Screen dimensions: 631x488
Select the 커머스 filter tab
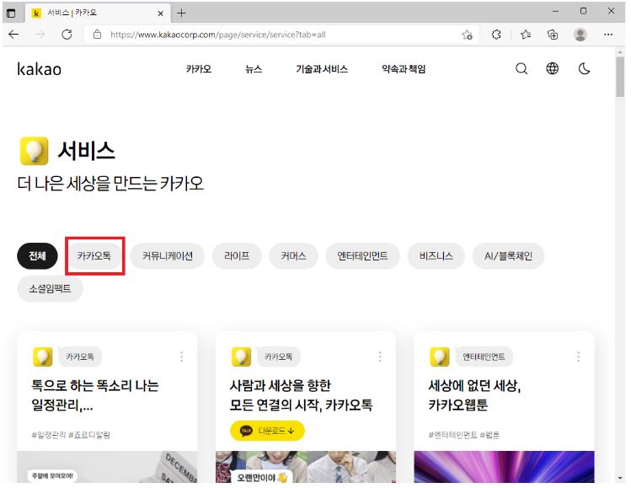(x=293, y=256)
